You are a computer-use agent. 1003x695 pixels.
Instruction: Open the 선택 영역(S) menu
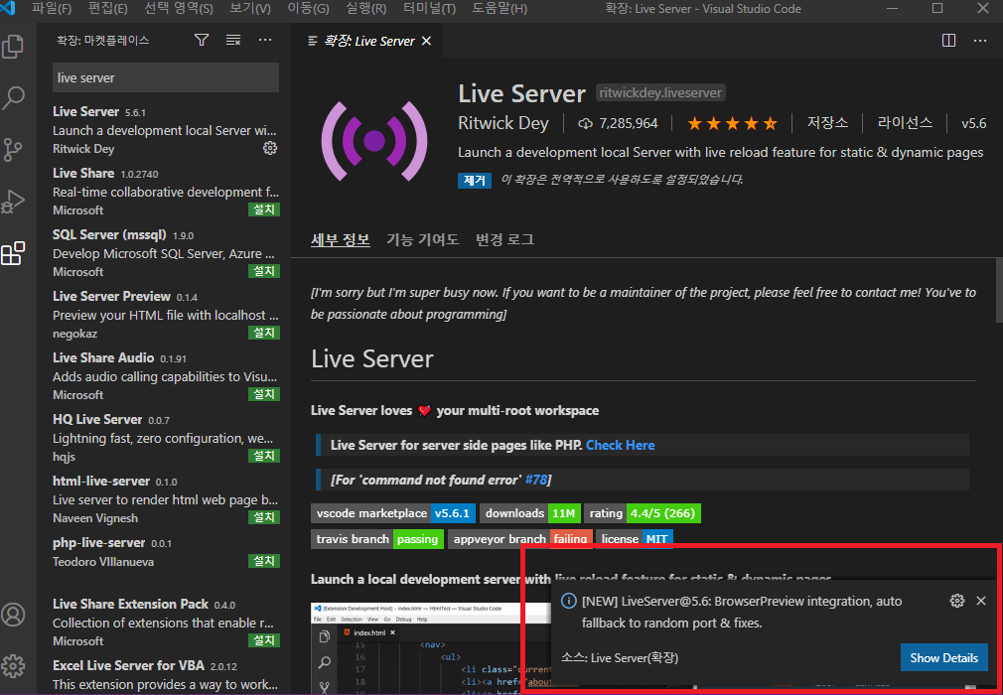pos(179,9)
